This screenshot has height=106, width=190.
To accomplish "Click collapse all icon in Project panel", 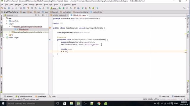I will (x=39, y=15).
